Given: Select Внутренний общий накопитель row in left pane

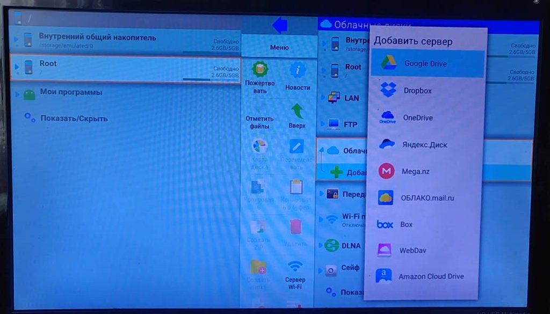Looking at the screenshot, I should pos(126,40).
